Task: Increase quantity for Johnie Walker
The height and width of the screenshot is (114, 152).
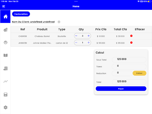Action: pyautogui.click(x=88, y=43)
